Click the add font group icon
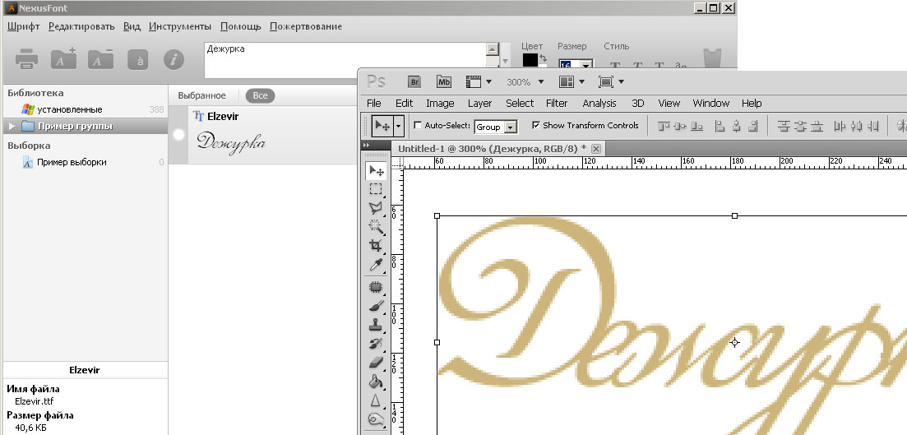 [x=63, y=59]
